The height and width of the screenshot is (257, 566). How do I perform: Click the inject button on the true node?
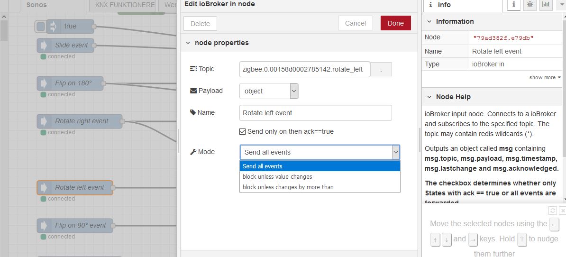coord(41,27)
